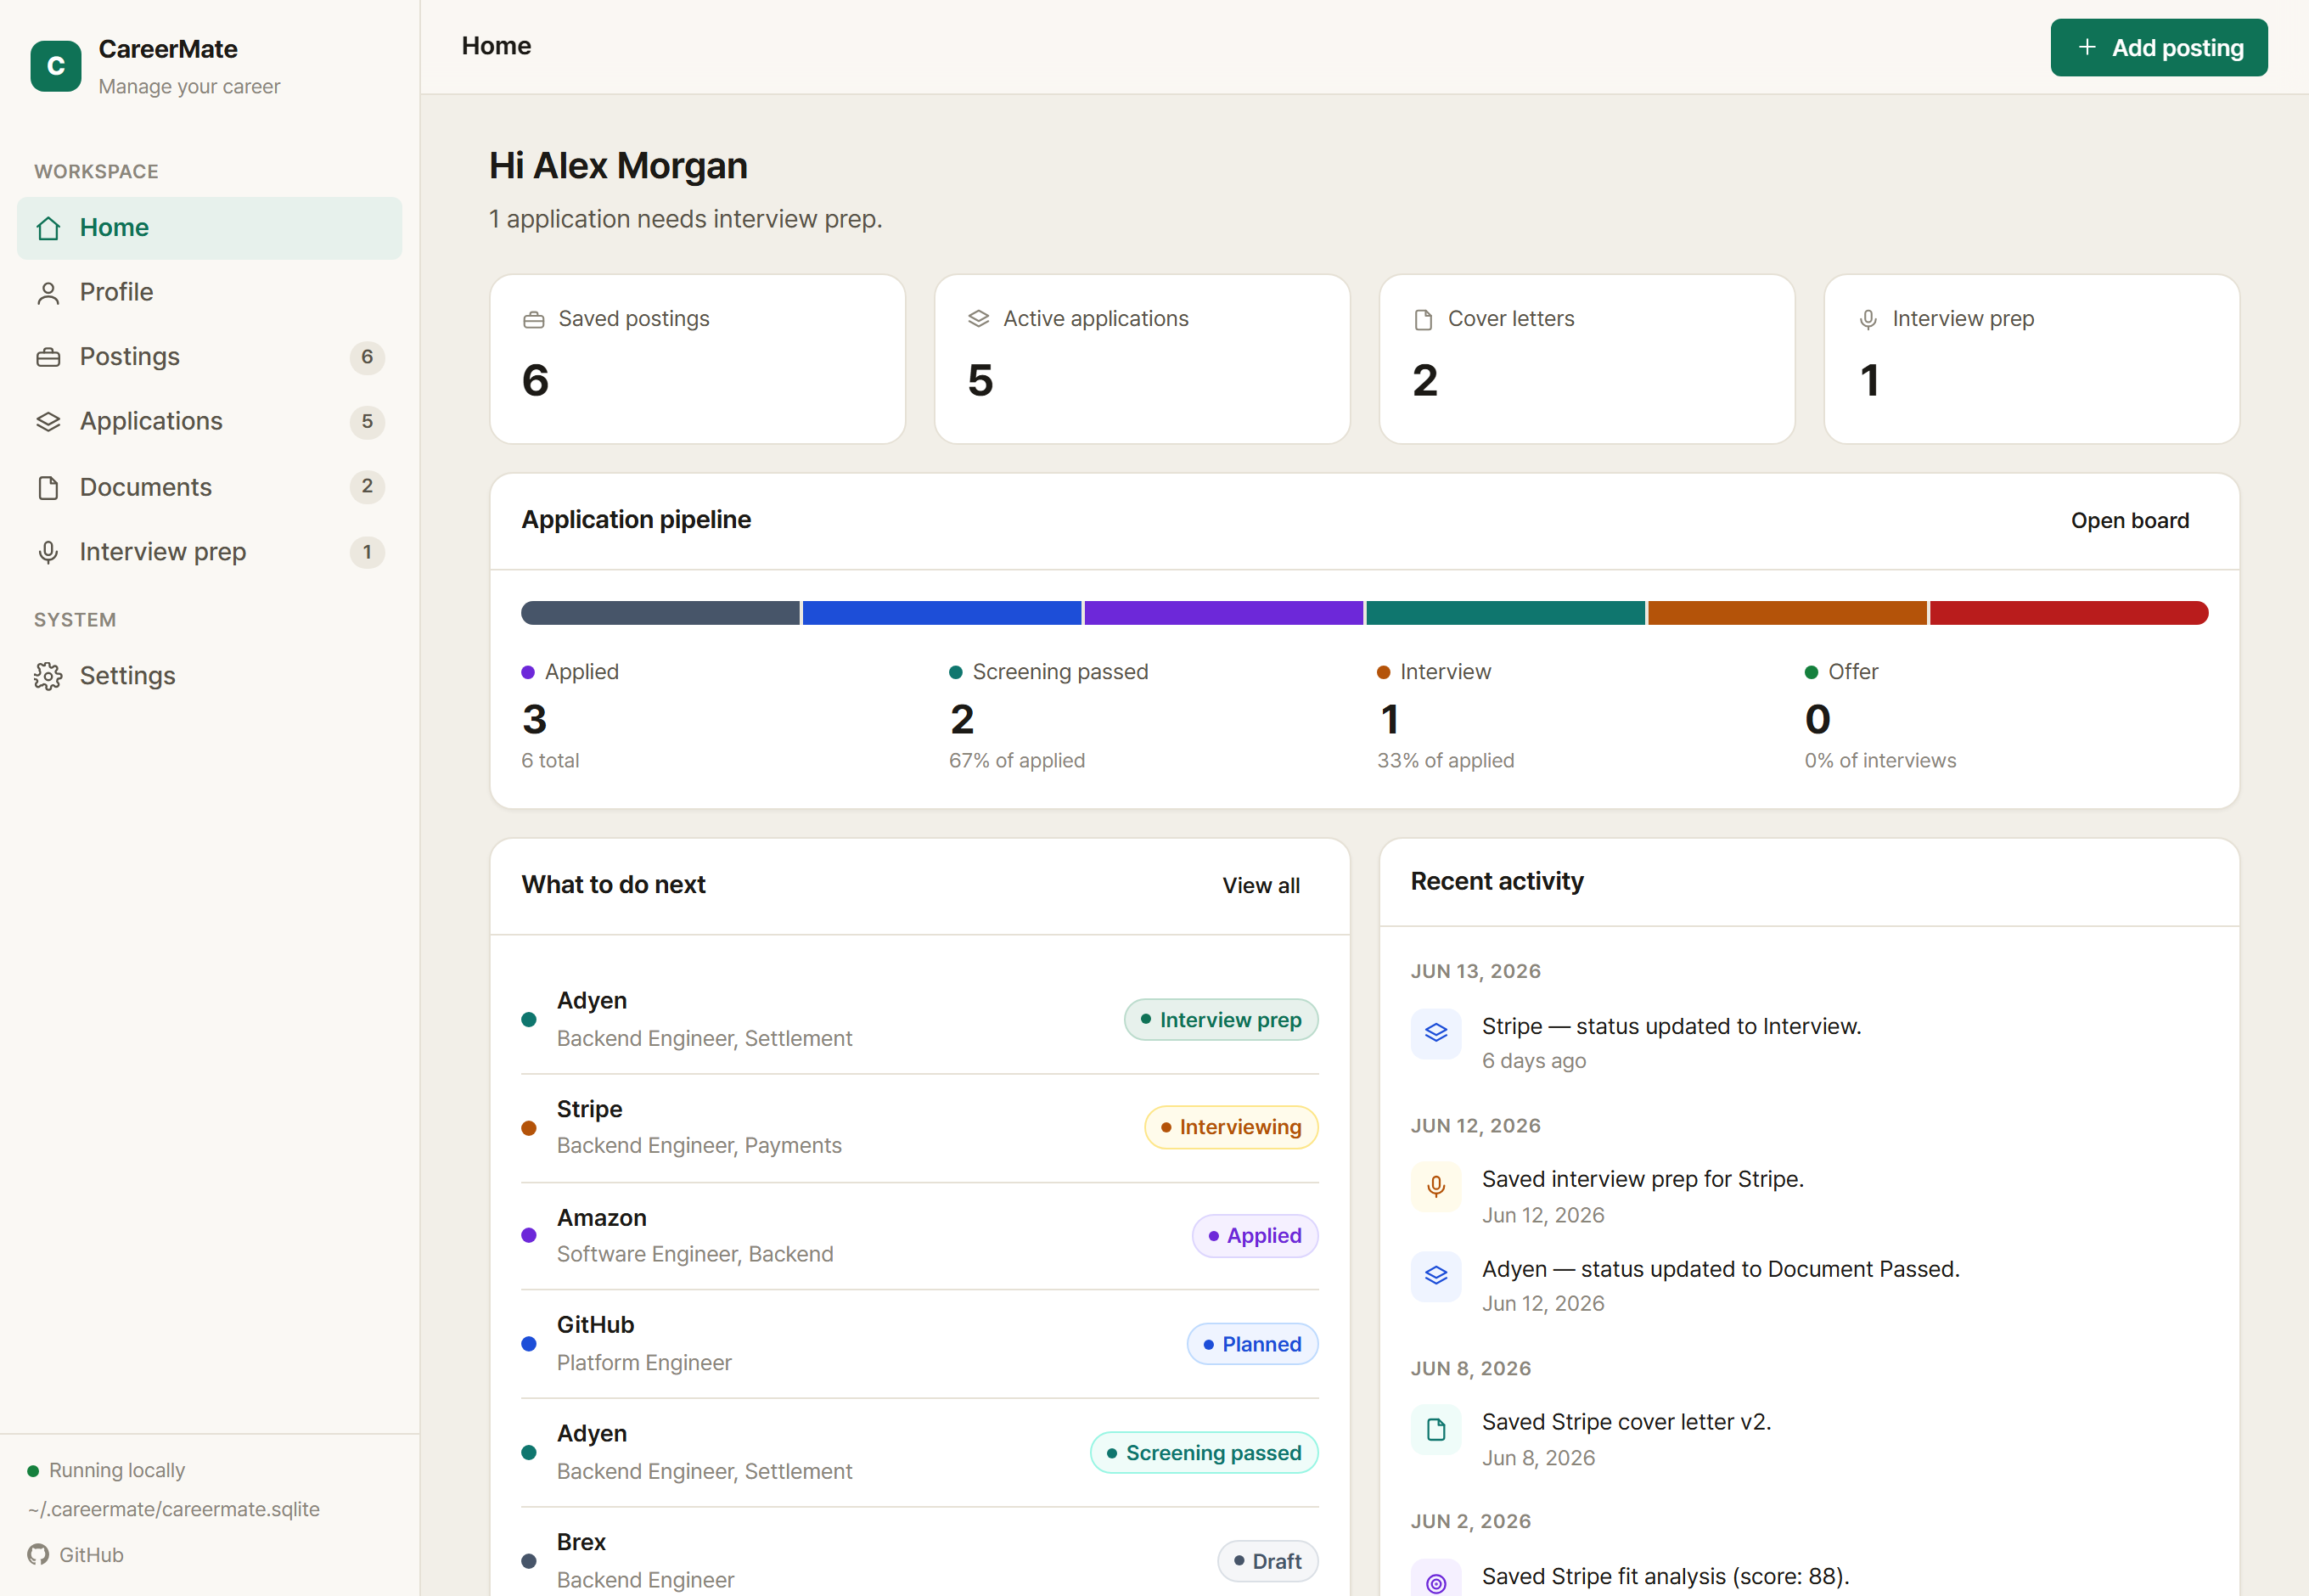Click the document icon beside Stripe cover letter
This screenshot has height=1596, width=2309.
pyautogui.click(x=1436, y=1429)
